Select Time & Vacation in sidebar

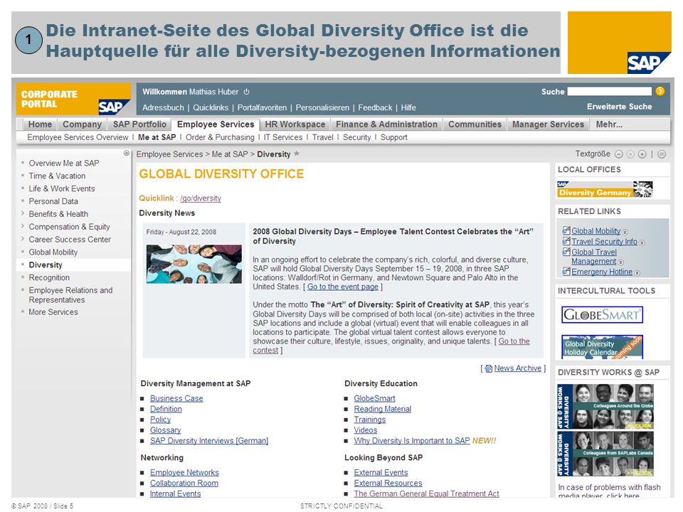pyautogui.click(x=57, y=176)
